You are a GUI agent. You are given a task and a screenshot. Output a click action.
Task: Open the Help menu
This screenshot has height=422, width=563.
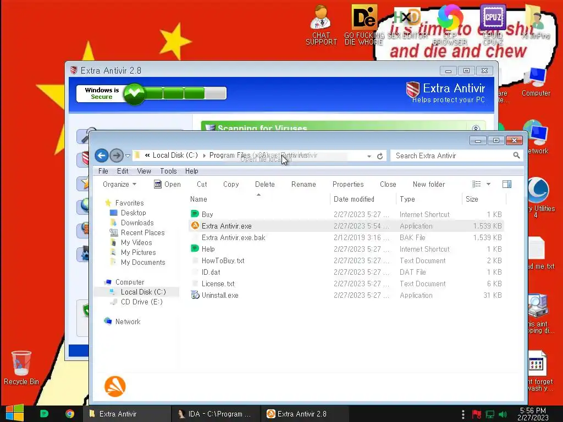[x=192, y=171]
